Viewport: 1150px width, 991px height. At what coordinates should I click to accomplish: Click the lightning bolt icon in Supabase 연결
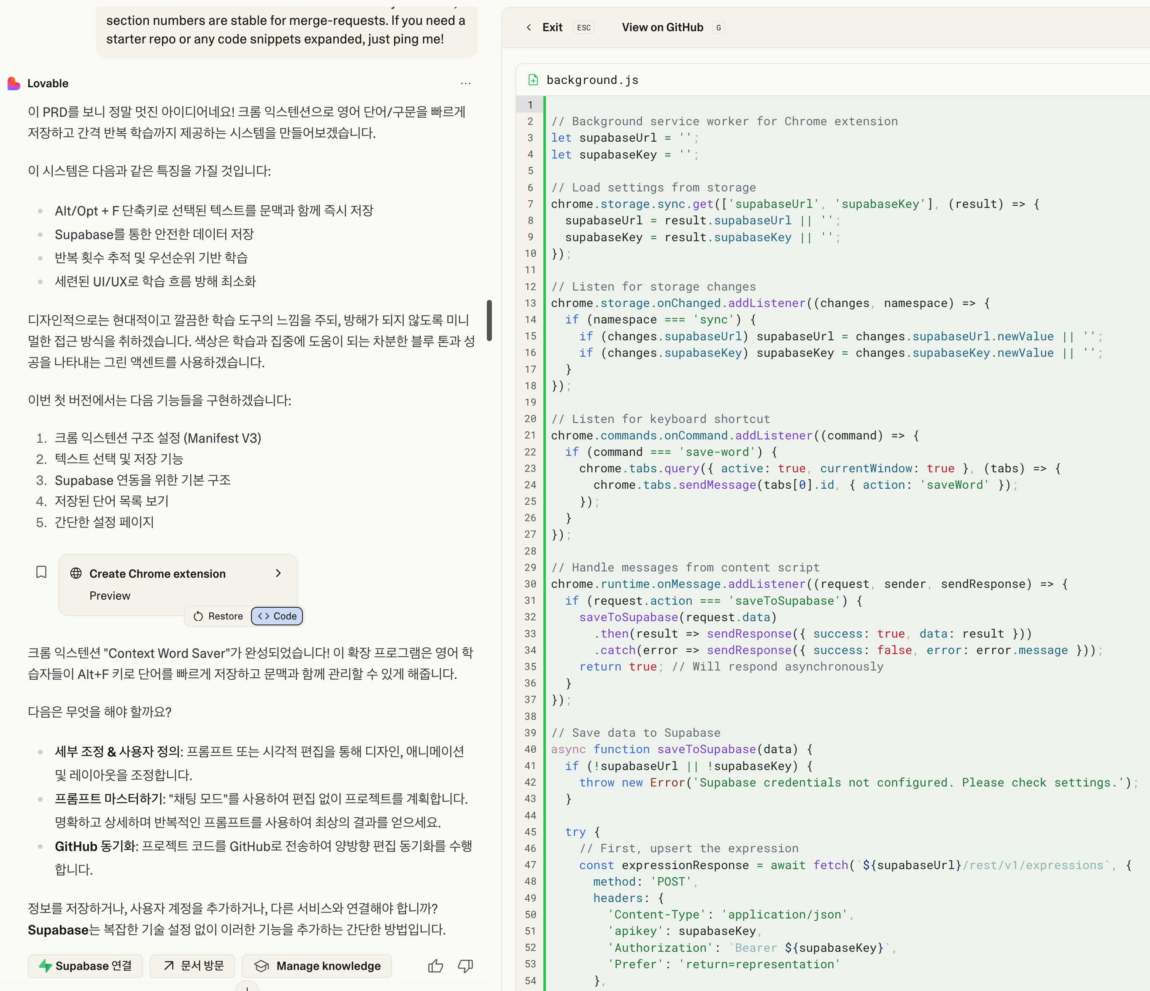[46, 966]
